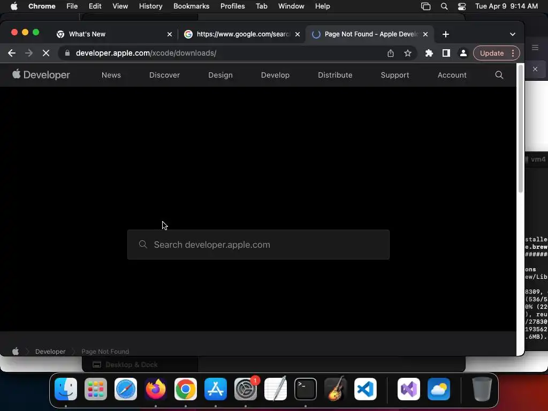548x411 pixels.
Task: Click the screen mirroring menu bar icon
Action: [x=425, y=6]
